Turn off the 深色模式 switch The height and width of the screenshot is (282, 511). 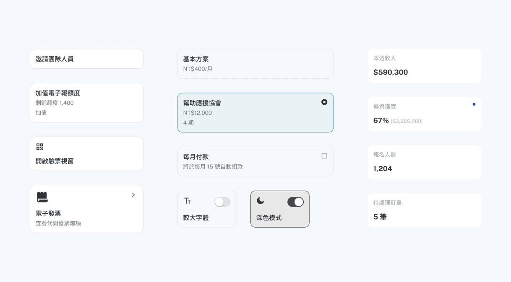point(295,202)
